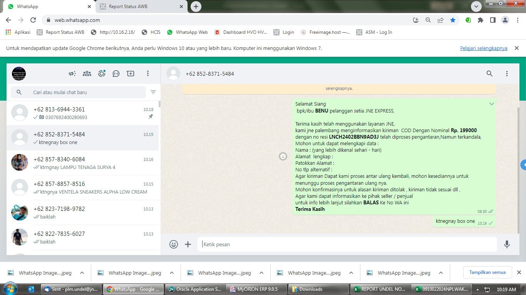Dismiss the Chrome update notice
Viewport: 526px width, 295px height.
pos(517,48)
